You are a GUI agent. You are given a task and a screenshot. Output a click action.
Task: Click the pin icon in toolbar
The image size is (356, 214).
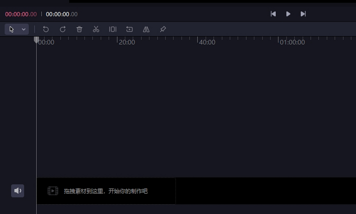coord(163,29)
